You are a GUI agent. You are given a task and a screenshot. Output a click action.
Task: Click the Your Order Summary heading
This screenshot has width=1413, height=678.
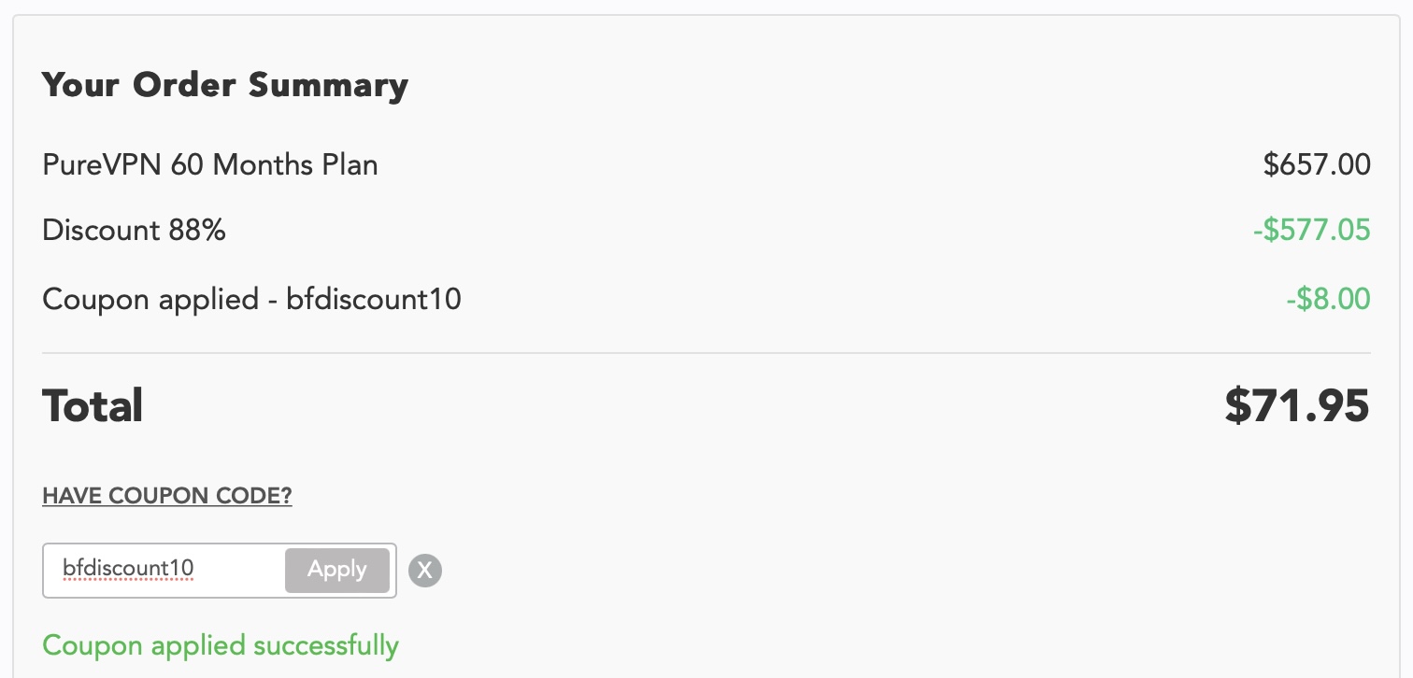pyautogui.click(x=225, y=85)
